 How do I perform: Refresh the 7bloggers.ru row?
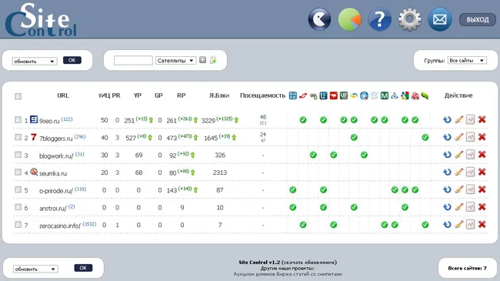pyautogui.click(x=447, y=137)
